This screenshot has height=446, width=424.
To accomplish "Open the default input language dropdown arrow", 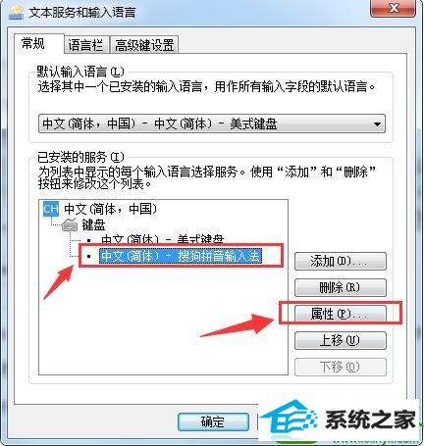I will pos(377,124).
